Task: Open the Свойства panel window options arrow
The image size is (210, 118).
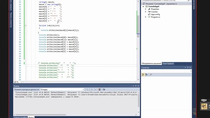Action: 185,68
